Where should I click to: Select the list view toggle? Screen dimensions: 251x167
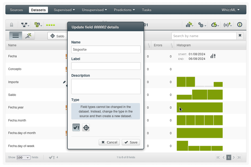[16, 36]
